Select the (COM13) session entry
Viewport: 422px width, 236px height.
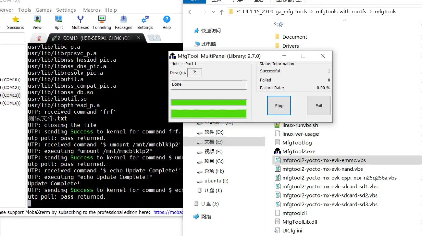click(x=11, y=95)
